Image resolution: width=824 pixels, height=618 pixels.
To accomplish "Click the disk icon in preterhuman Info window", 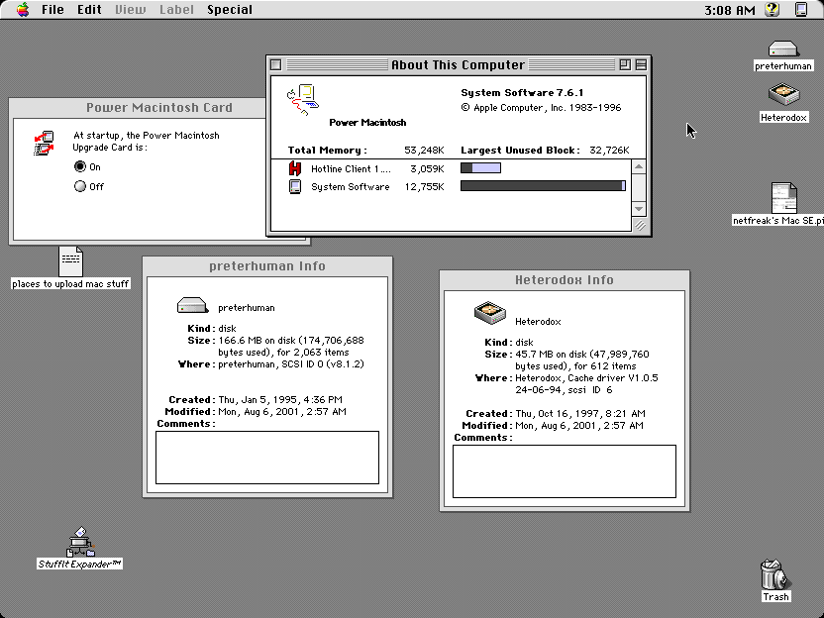I will (x=193, y=305).
